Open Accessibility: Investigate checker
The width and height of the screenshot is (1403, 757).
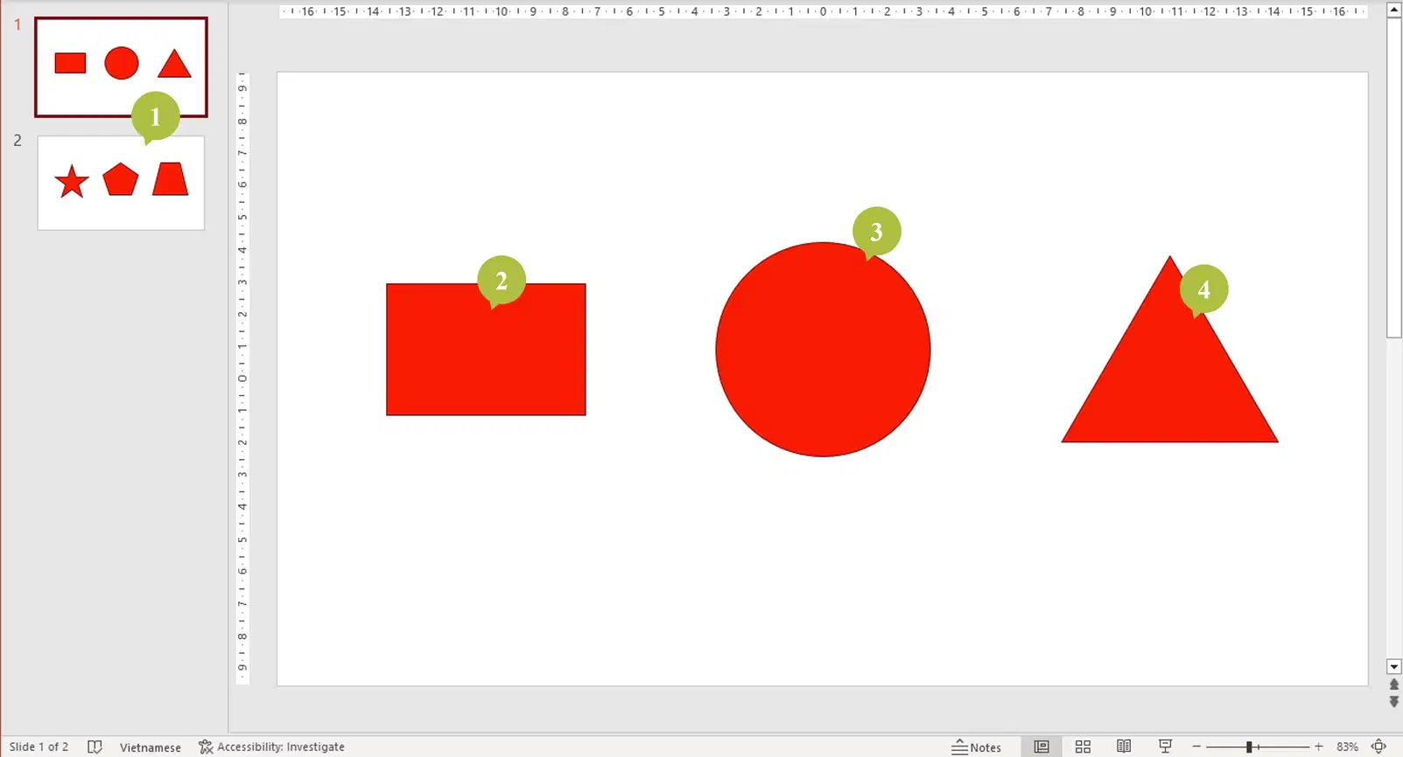pos(271,747)
